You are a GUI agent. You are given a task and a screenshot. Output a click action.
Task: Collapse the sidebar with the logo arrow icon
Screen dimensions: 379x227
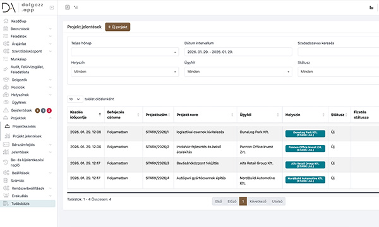(x=52, y=8)
